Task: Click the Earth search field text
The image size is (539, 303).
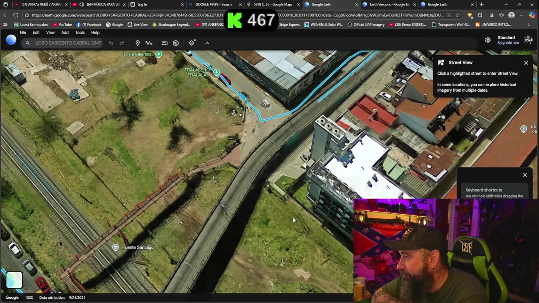Action: [68, 43]
